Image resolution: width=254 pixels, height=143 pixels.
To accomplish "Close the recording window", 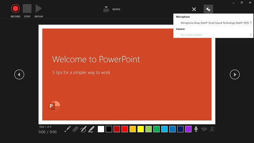I will tap(250, 3).
